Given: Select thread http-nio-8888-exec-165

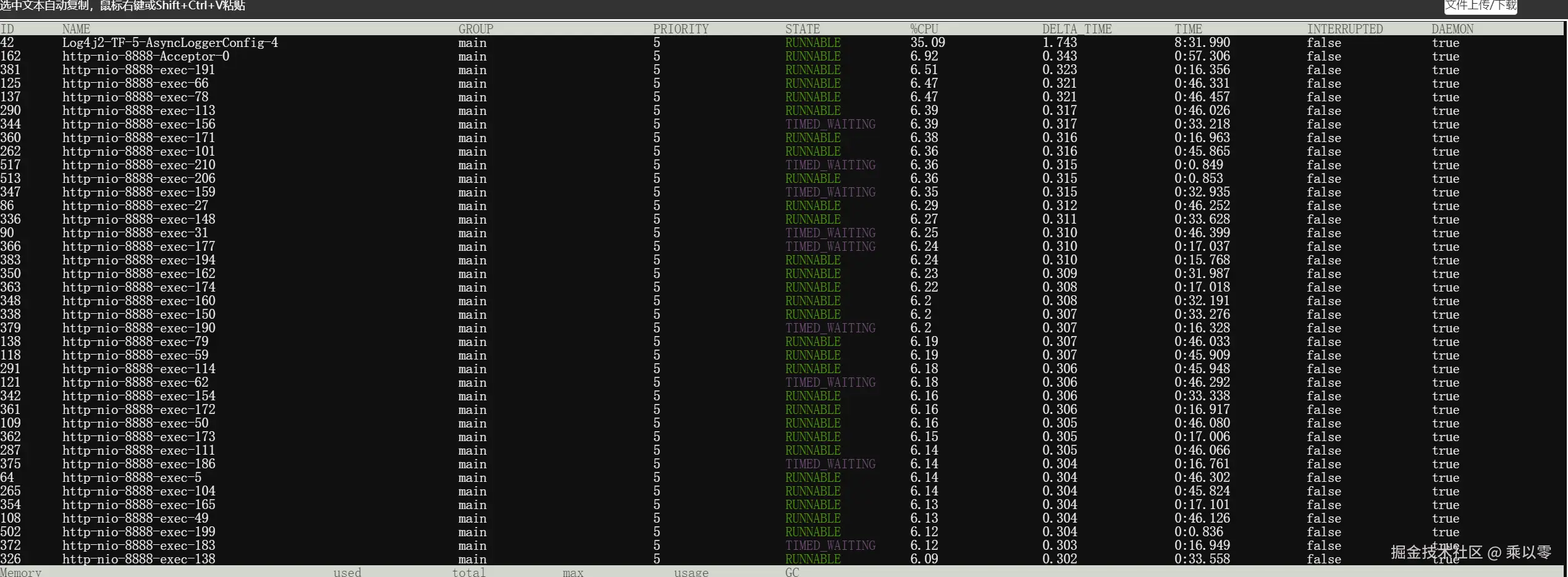Looking at the screenshot, I should [x=138, y=505].
